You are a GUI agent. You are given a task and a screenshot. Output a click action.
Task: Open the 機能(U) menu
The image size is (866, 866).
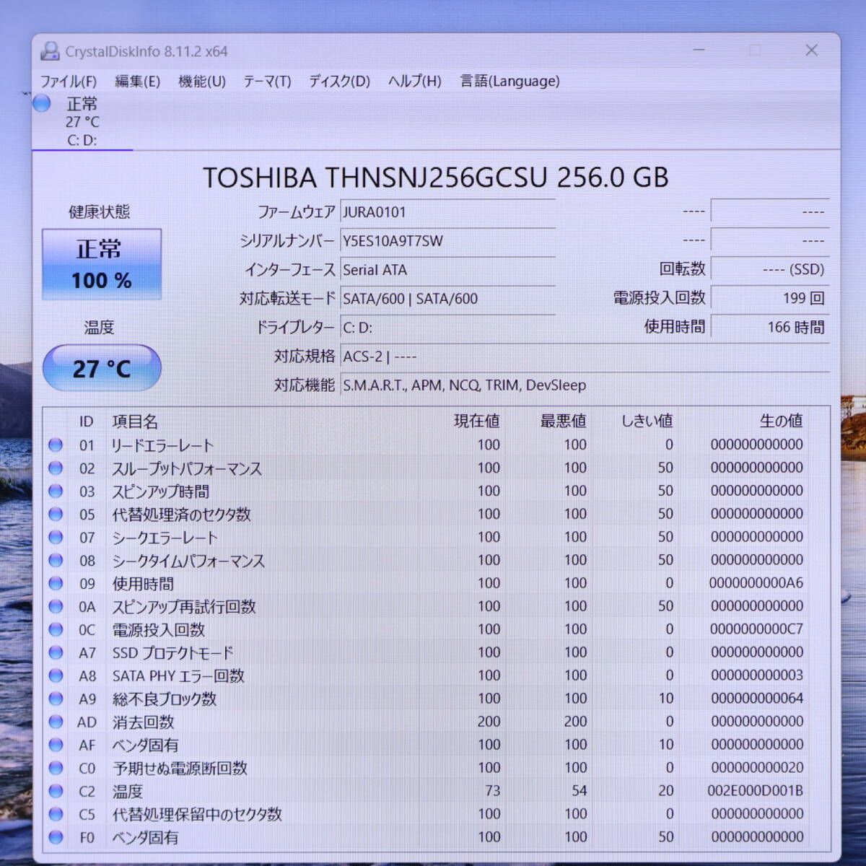pyautogui.click(x=202, y=81)
